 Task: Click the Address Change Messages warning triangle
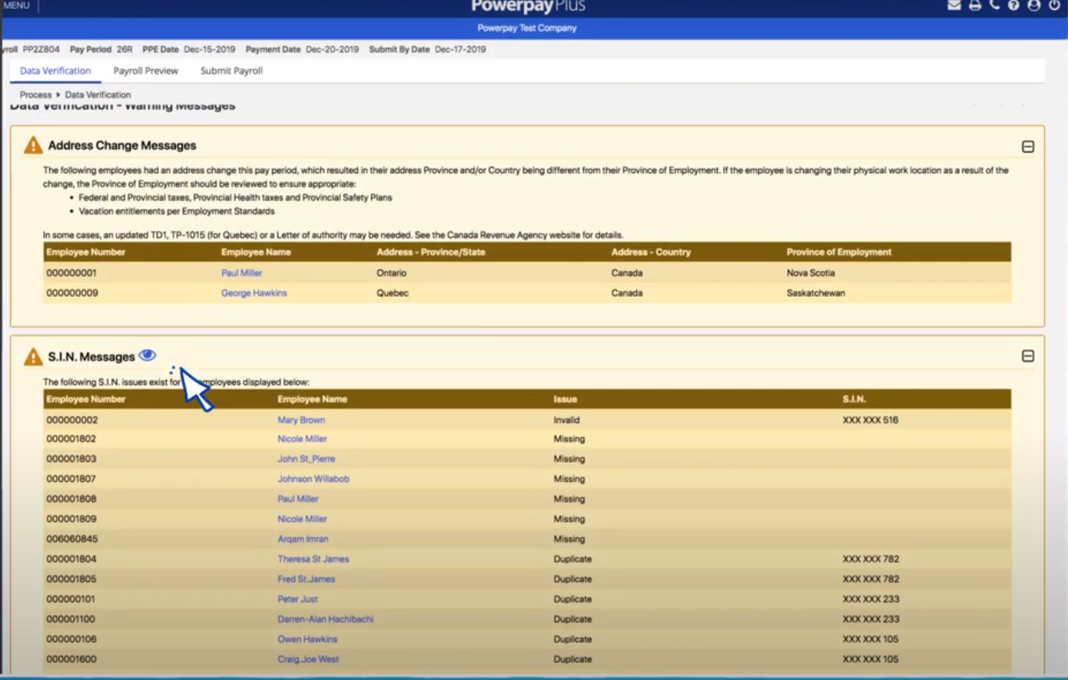(x=33, y=145)
